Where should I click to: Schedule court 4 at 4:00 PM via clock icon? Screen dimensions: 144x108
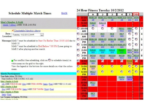tap(122, 61)
